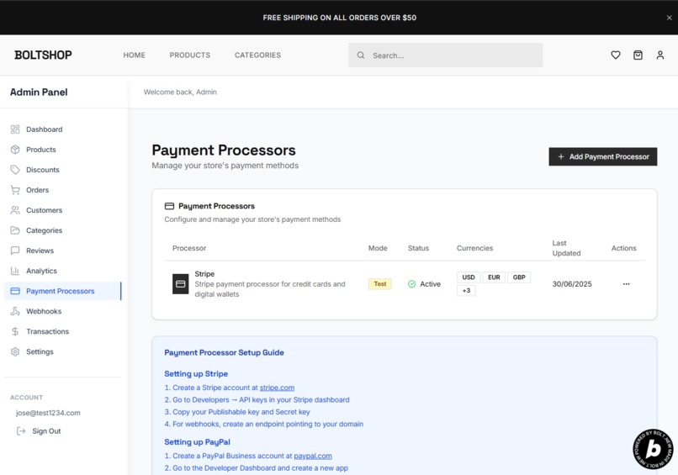
Task: Click the Status column header
Action: click(x=418, y=248)
